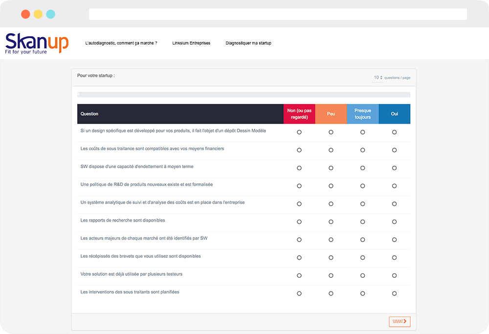Select Oui for solution utilisée par testeurs
The image size is (489, 334).
[395, 276]
